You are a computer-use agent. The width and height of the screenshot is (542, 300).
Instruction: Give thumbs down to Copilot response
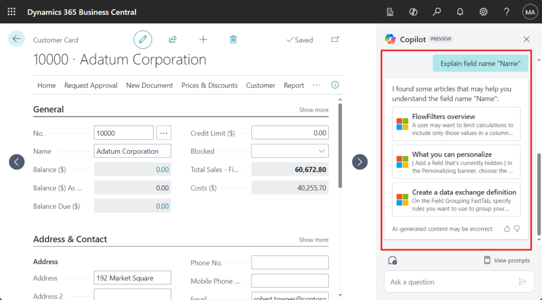coord(517,229)
